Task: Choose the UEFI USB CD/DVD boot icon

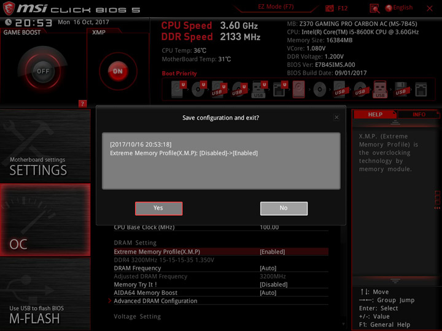Action: point(239,89)
